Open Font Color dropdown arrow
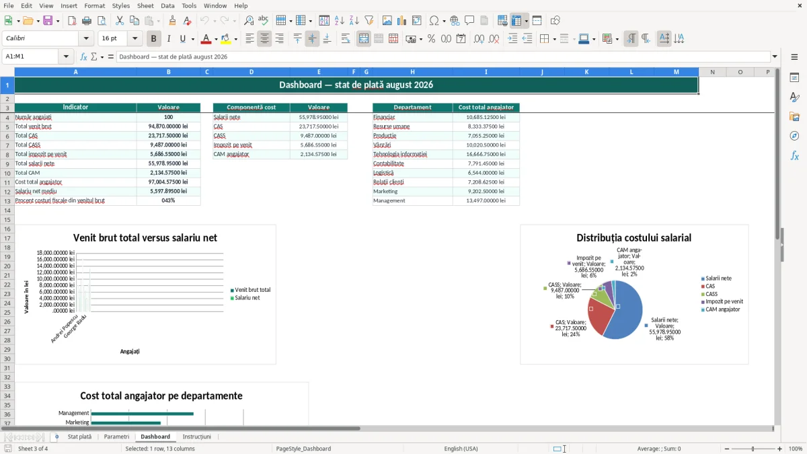Viewport: 807px width, 454px height. coord(216,39)
